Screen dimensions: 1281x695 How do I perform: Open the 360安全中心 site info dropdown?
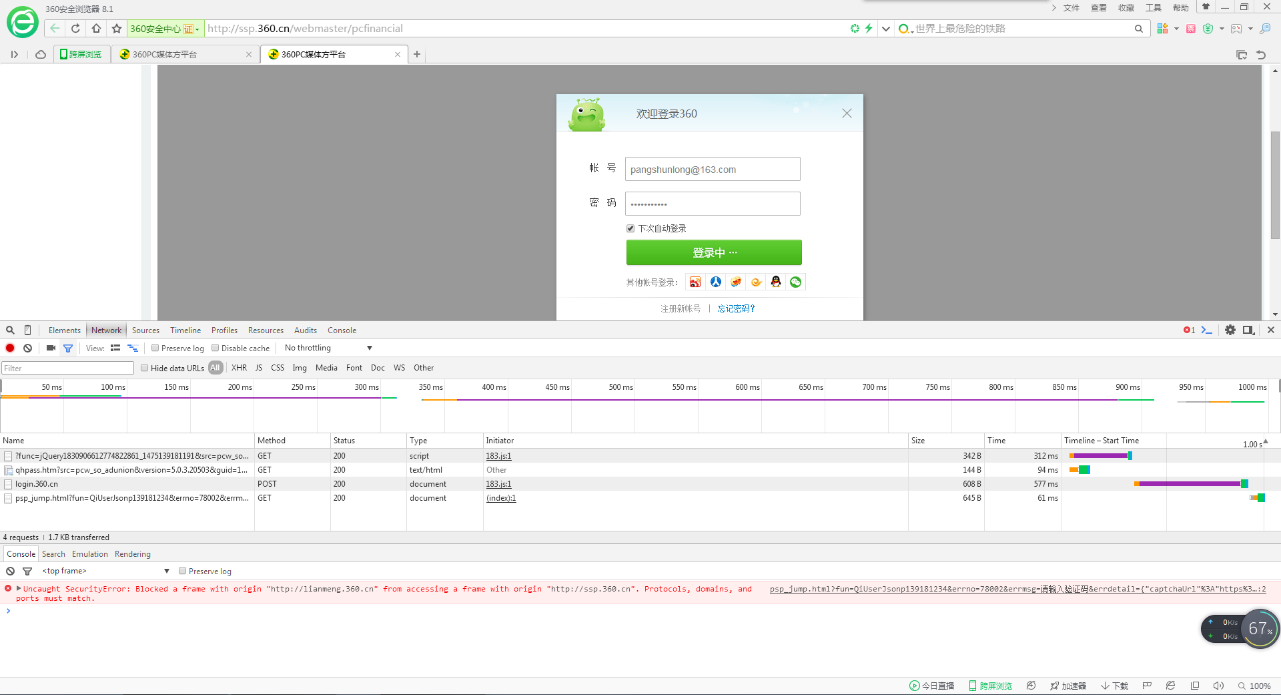[164, 29]
